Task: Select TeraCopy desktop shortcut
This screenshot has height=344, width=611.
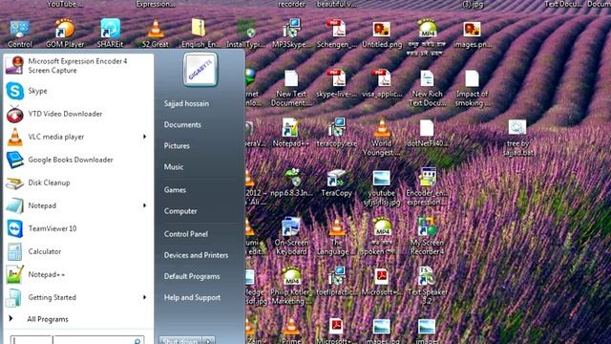Action: pyautogui.click(x=336, y=183)
